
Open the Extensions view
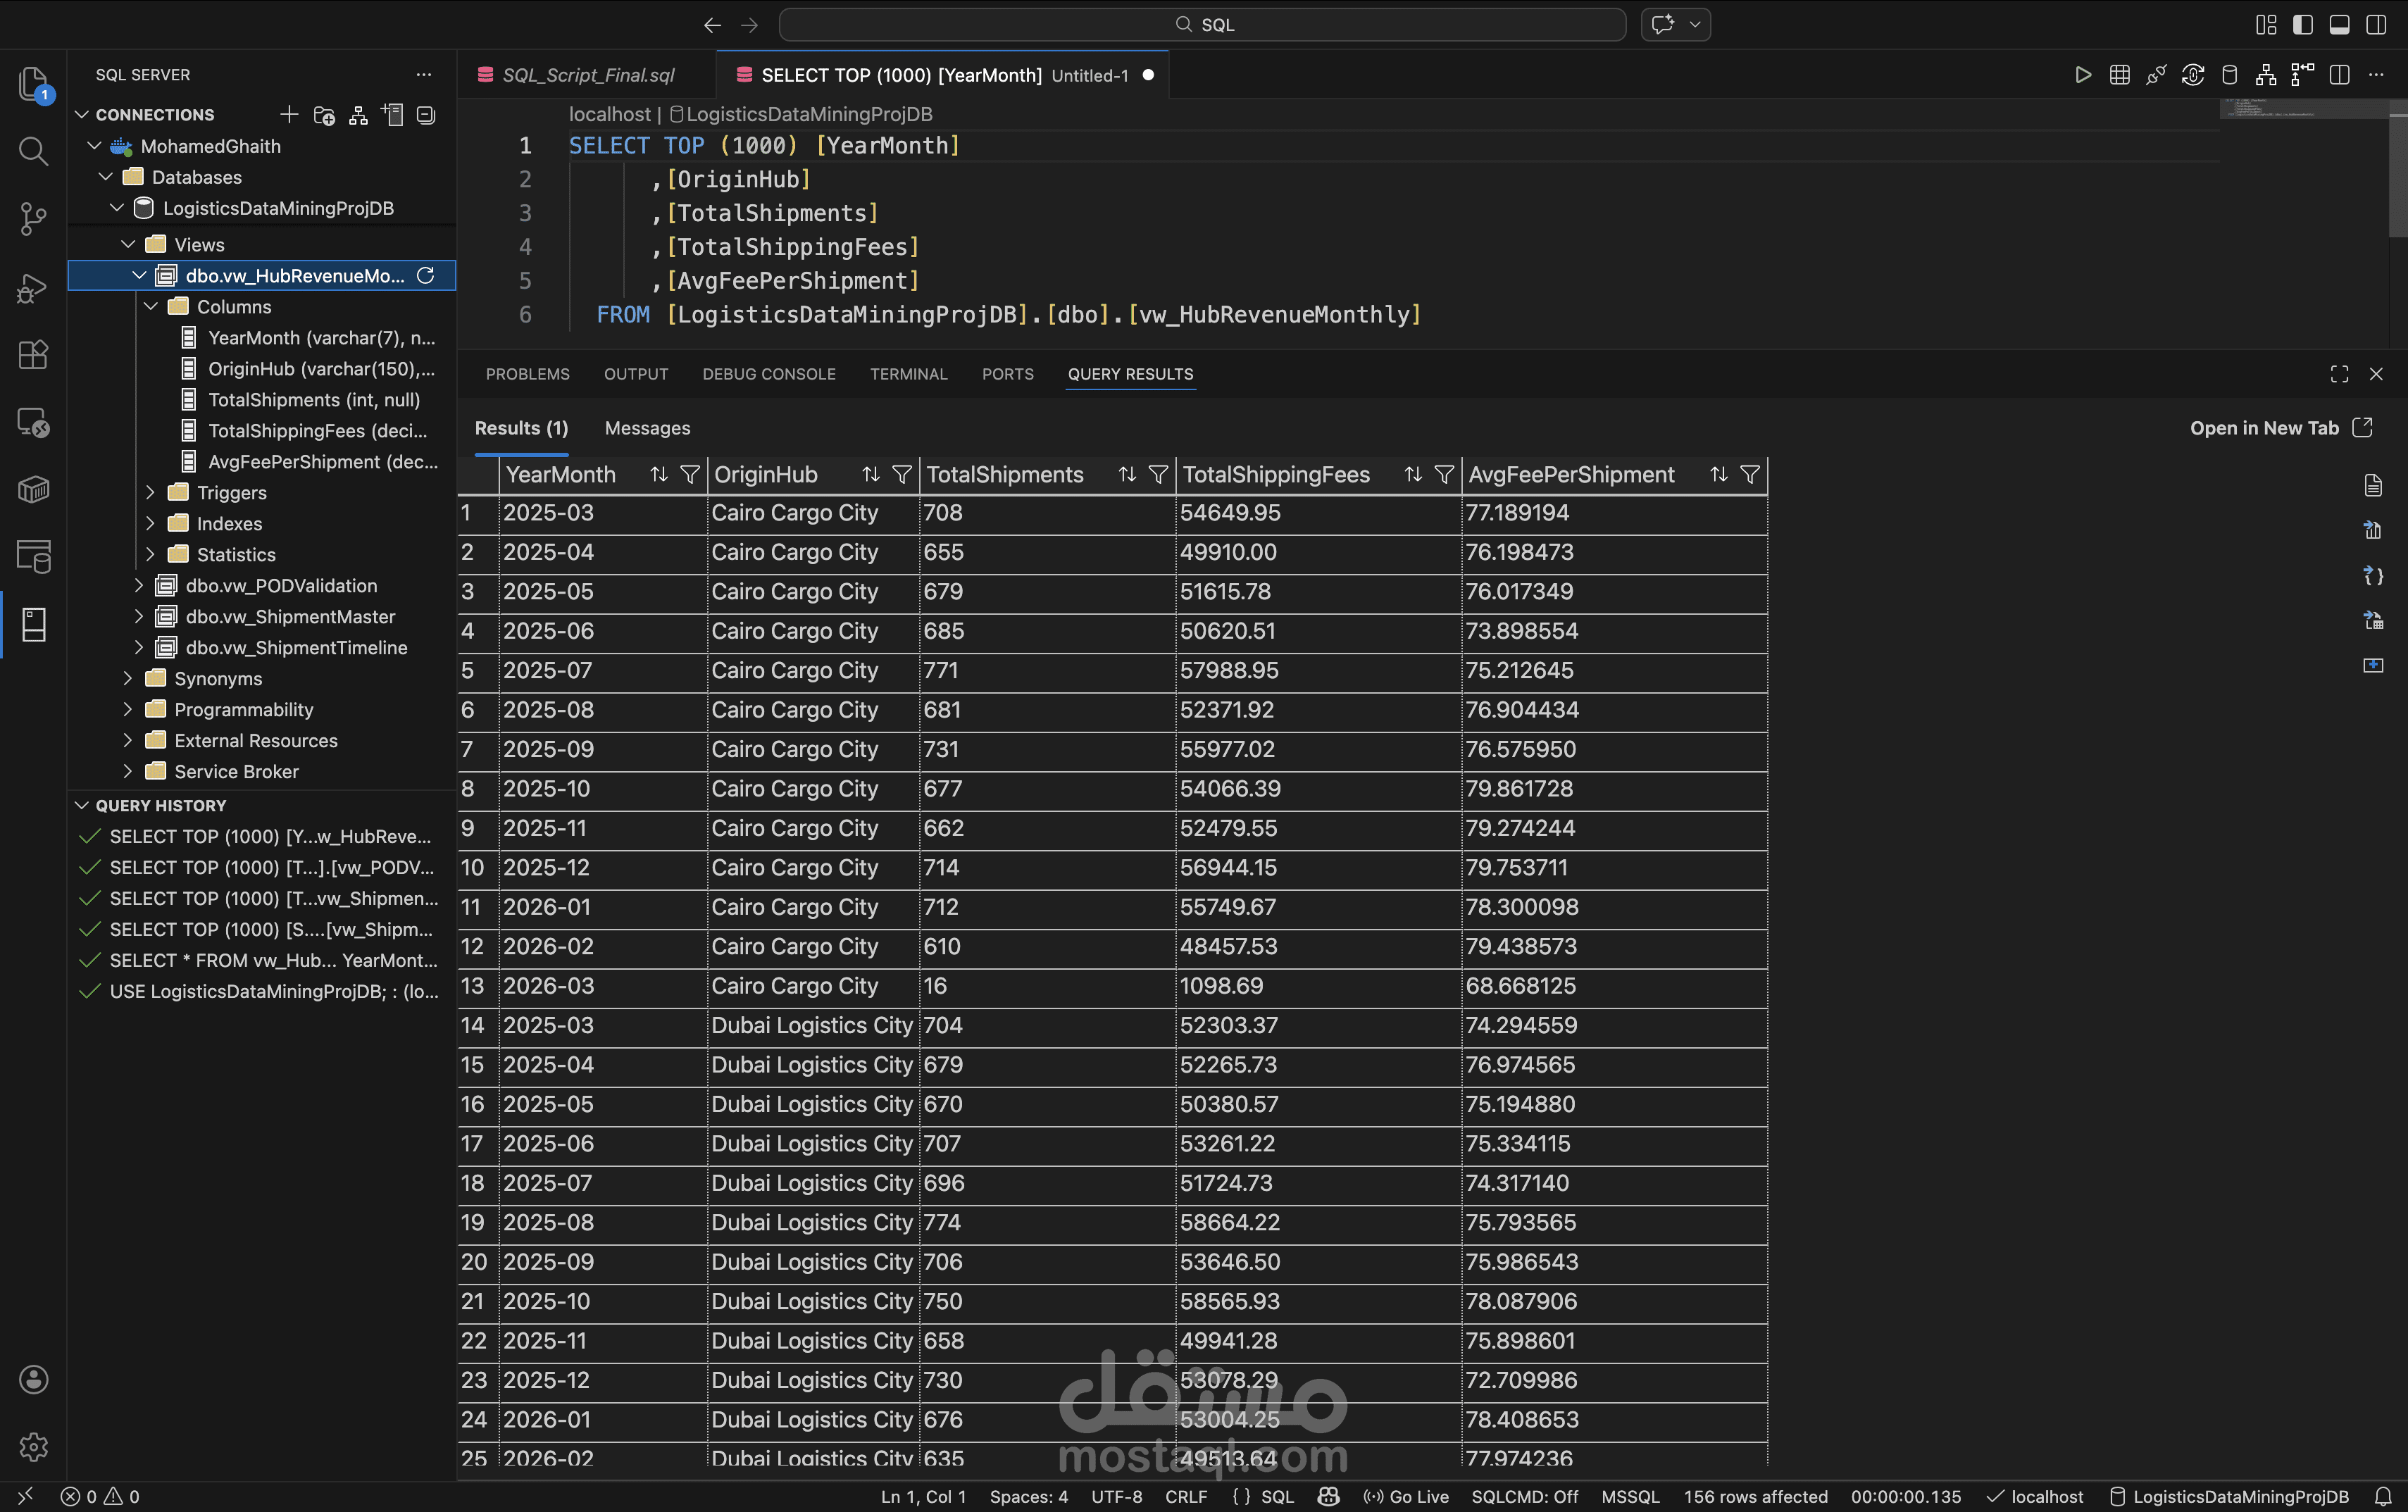pyautogui.click(x=33, y=355)
